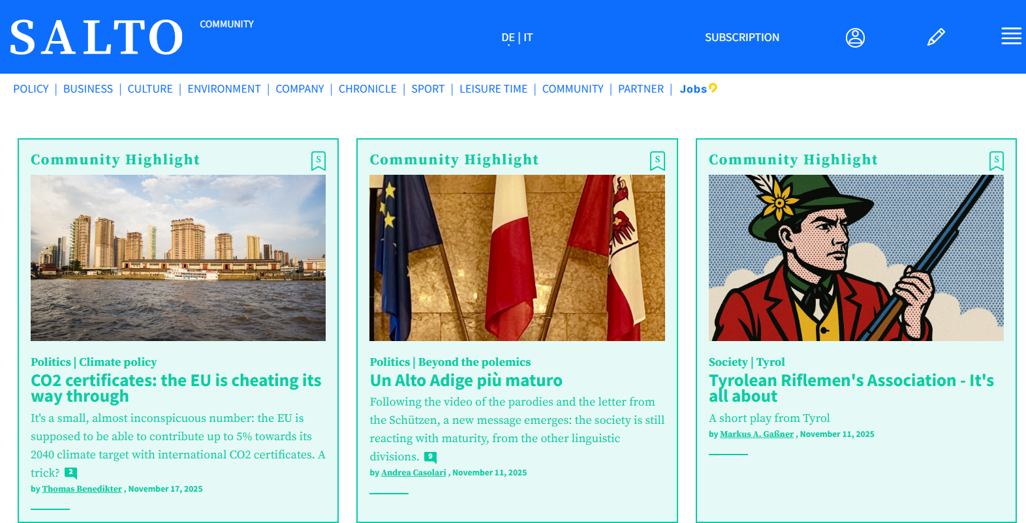Open the COMPANY section

pyautogui.click(x=300, y=89)
